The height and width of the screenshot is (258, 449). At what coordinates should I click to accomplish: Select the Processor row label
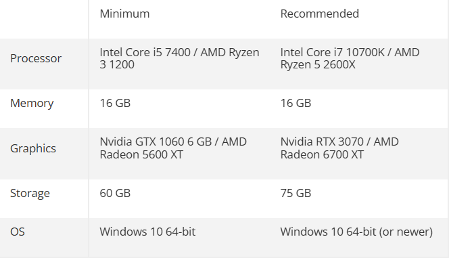pyautogui.click(x=36, y=58)
